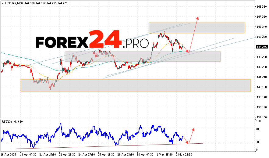Click the RSI 30 level label
Screen dimensions: 269x158
[x=257, y=142]
